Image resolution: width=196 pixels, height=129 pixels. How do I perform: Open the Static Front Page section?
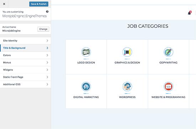click(26, 77)
